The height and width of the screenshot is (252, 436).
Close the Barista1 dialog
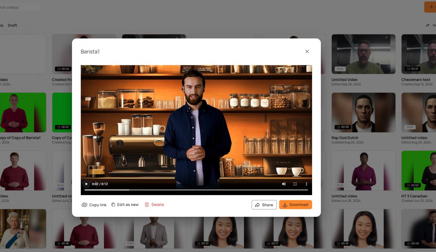(307, 52)
